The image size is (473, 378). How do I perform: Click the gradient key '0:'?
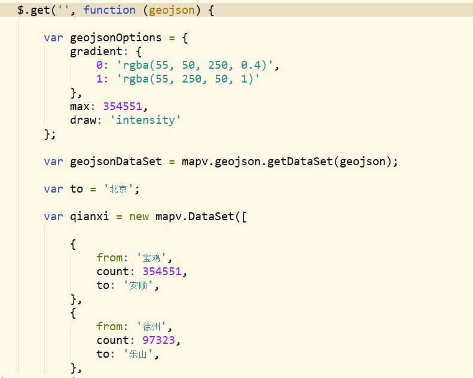click(102, 65)
